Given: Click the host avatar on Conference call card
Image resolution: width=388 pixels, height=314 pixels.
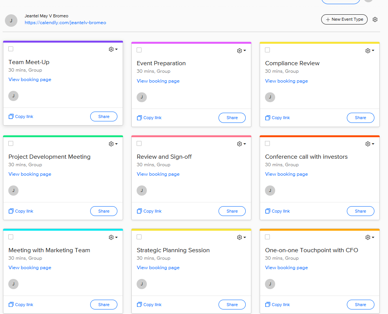Looking at the screenshot, I should coord(270,191).
